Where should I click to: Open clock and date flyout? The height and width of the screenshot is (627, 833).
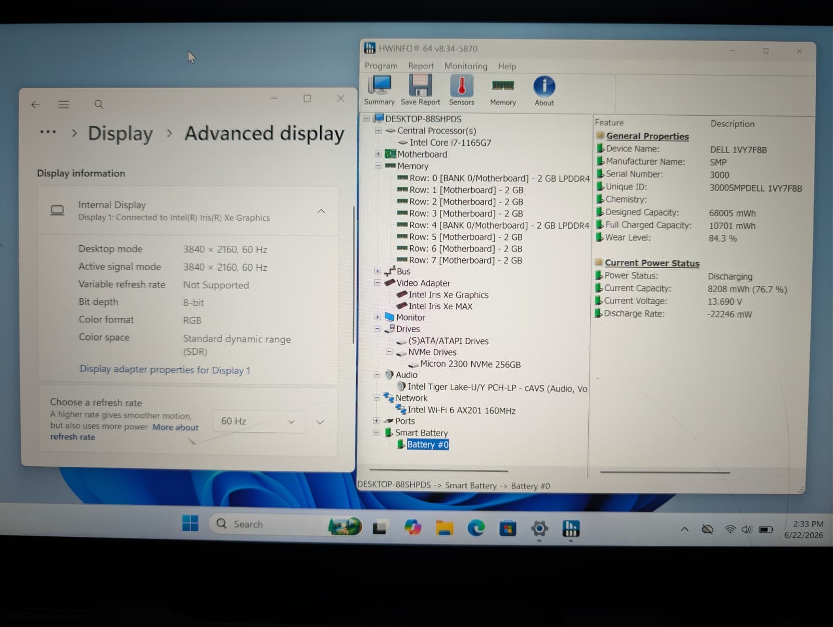[x=804, y=530]
